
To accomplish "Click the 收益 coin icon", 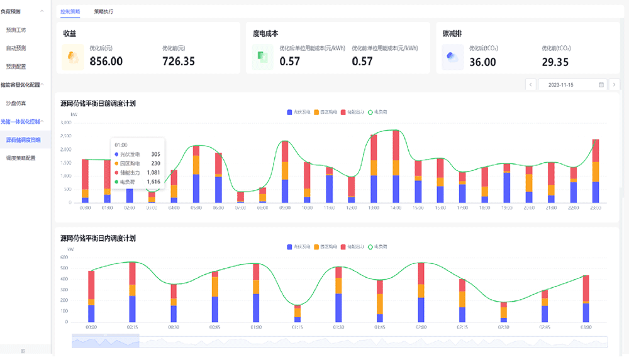I will pyautogui.click(x=73, y=57).
